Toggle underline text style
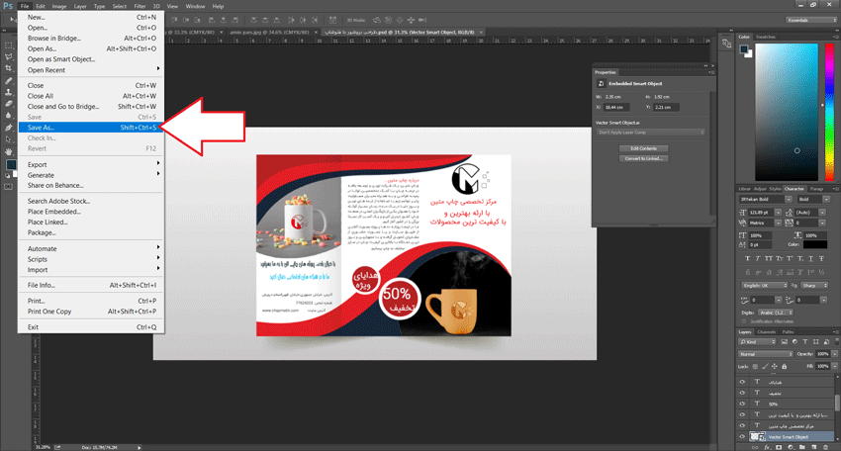The image size is (841, 451). 811,258
